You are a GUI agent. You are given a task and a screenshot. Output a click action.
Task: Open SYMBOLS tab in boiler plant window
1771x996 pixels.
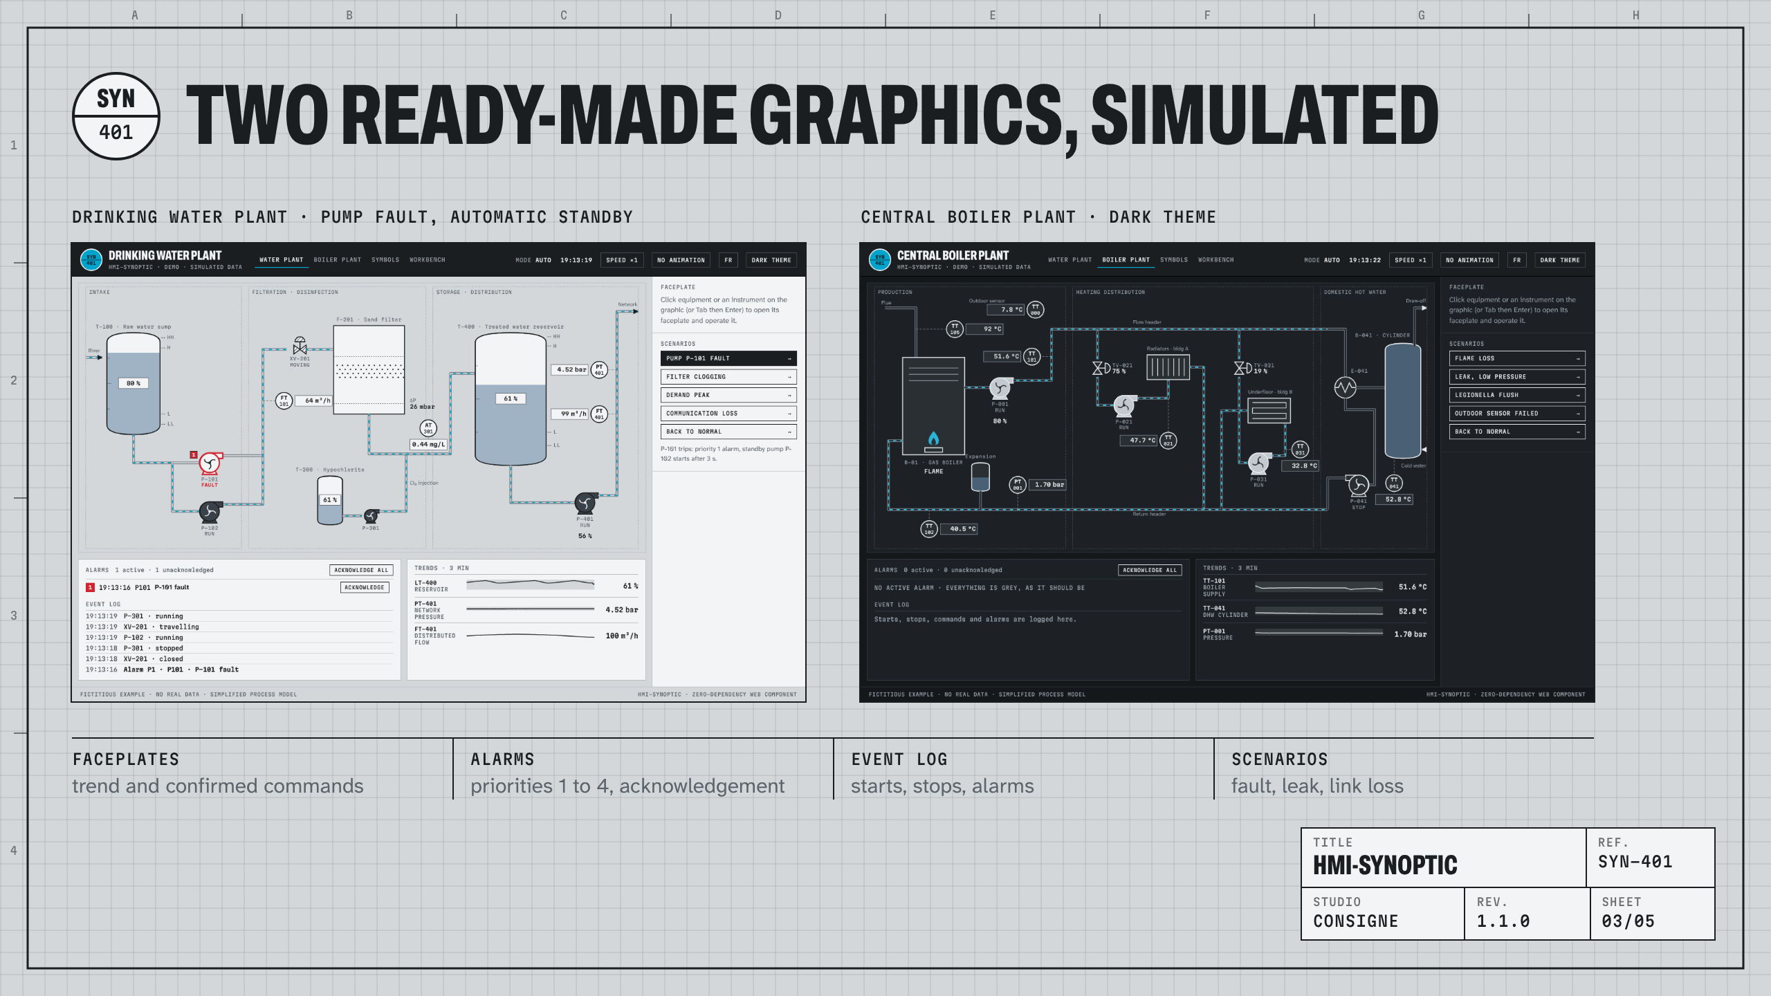click(x=1174, y=260)
